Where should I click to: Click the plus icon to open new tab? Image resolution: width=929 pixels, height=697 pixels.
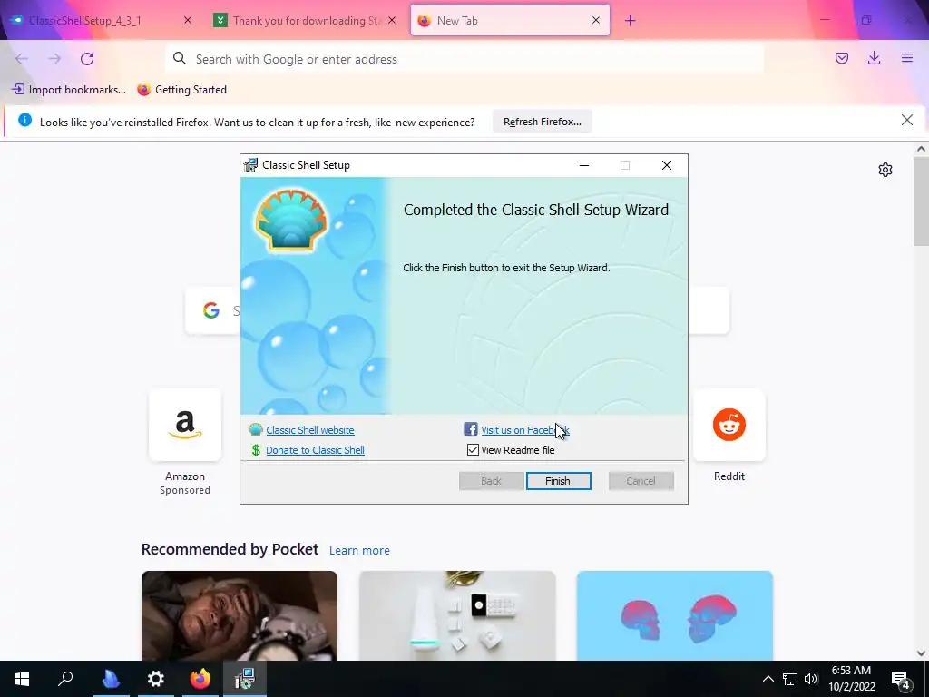click(x=630, y=21)
